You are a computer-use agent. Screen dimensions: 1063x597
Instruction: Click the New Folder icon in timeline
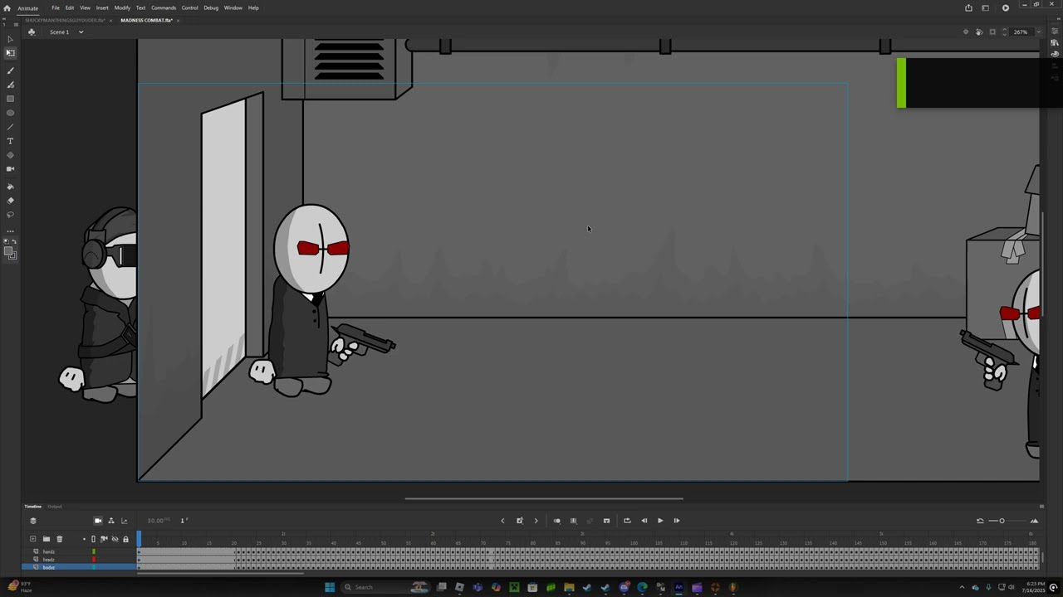click(x=47, y=539)
